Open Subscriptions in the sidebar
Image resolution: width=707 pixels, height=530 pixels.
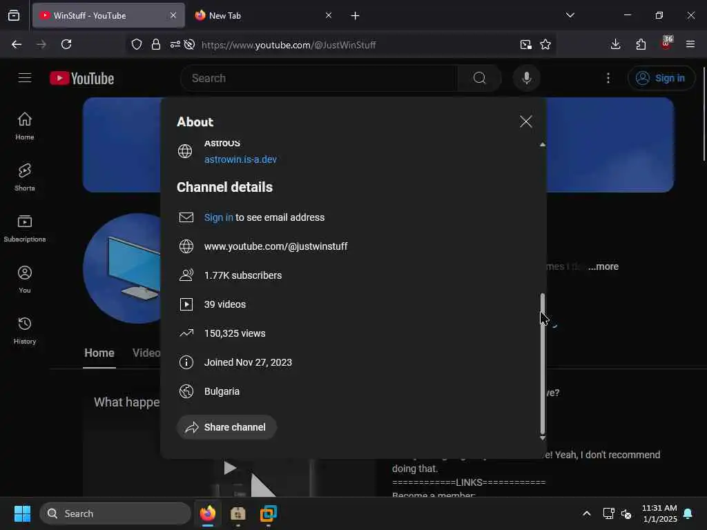25,228
